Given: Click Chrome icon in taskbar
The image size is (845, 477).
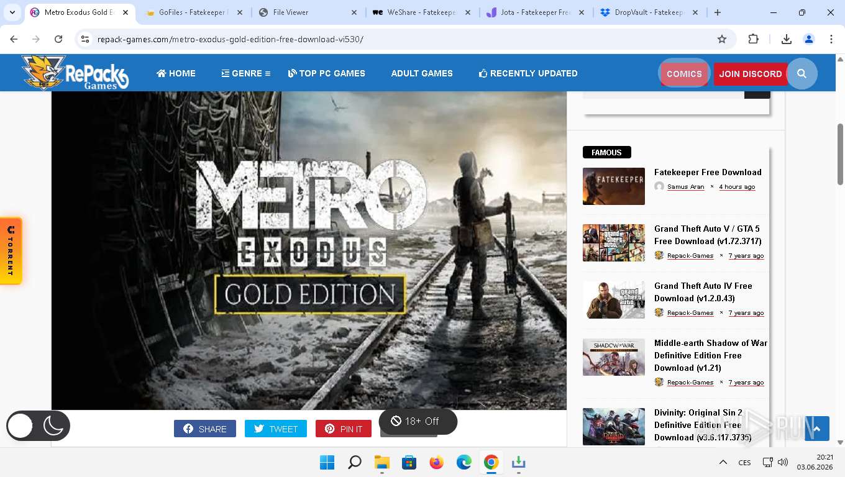Looking at the screenshot, I should pyautogui.click(x=491, y=463).
